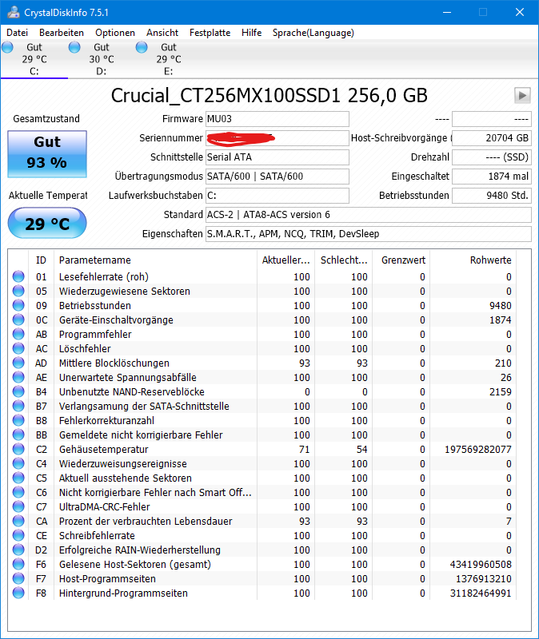This screenshot has width=539, height=639.
Task: Click the ID column header
Action: 42,260
